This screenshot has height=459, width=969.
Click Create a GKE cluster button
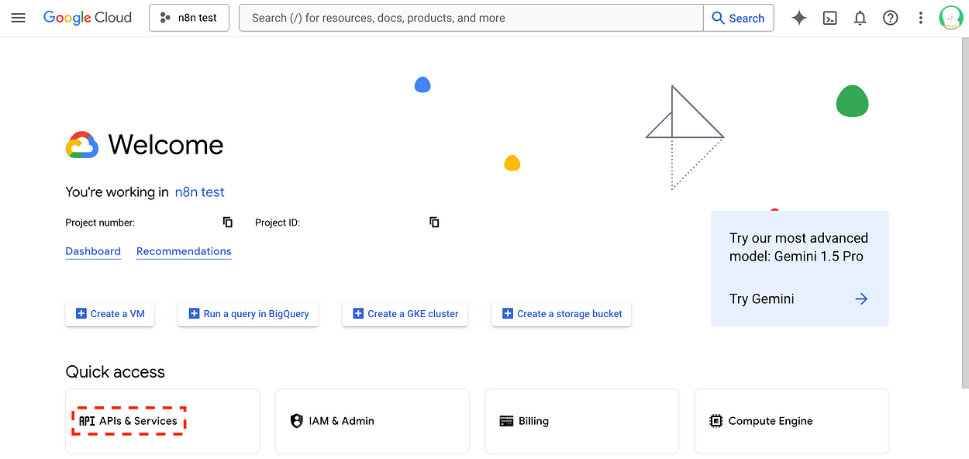pyautogui.click(x=405, y=314)
